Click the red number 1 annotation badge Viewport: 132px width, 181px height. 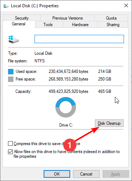(x=70, y=145)
